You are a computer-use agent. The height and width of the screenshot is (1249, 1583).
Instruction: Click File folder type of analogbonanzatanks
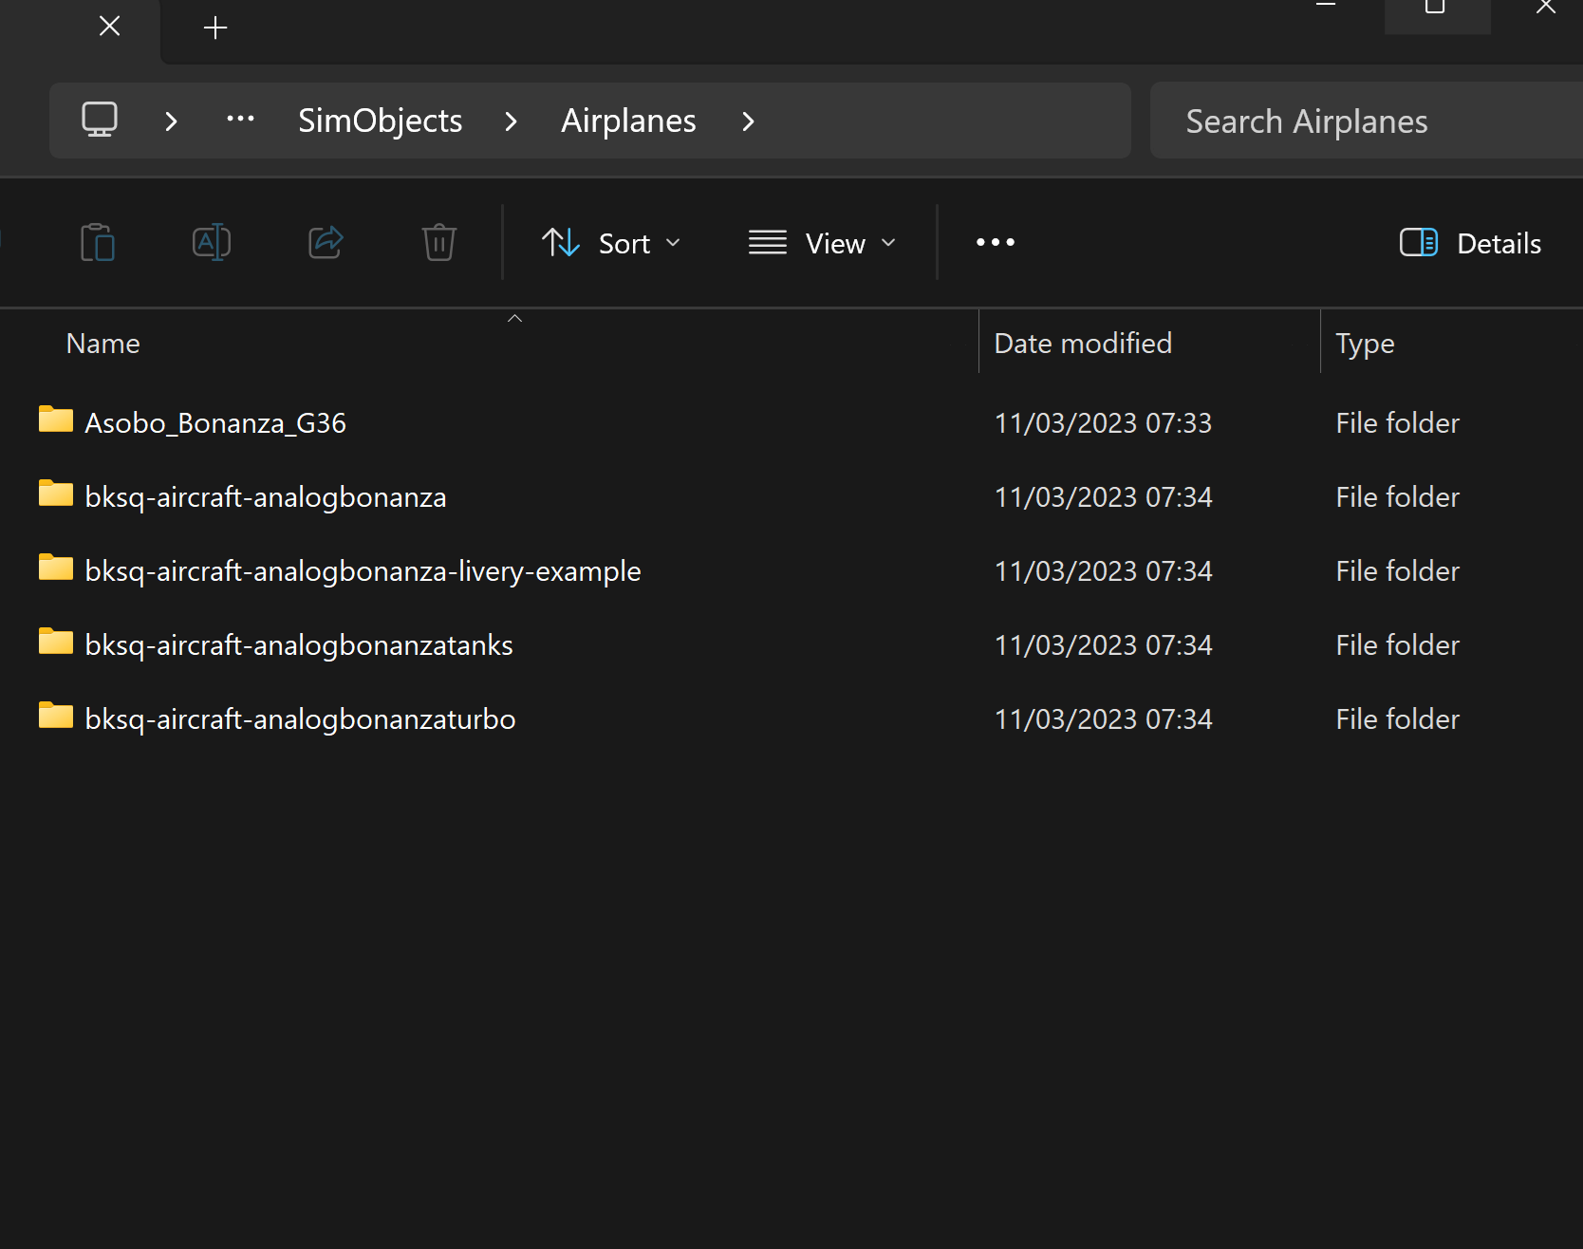pos(1397,644)
